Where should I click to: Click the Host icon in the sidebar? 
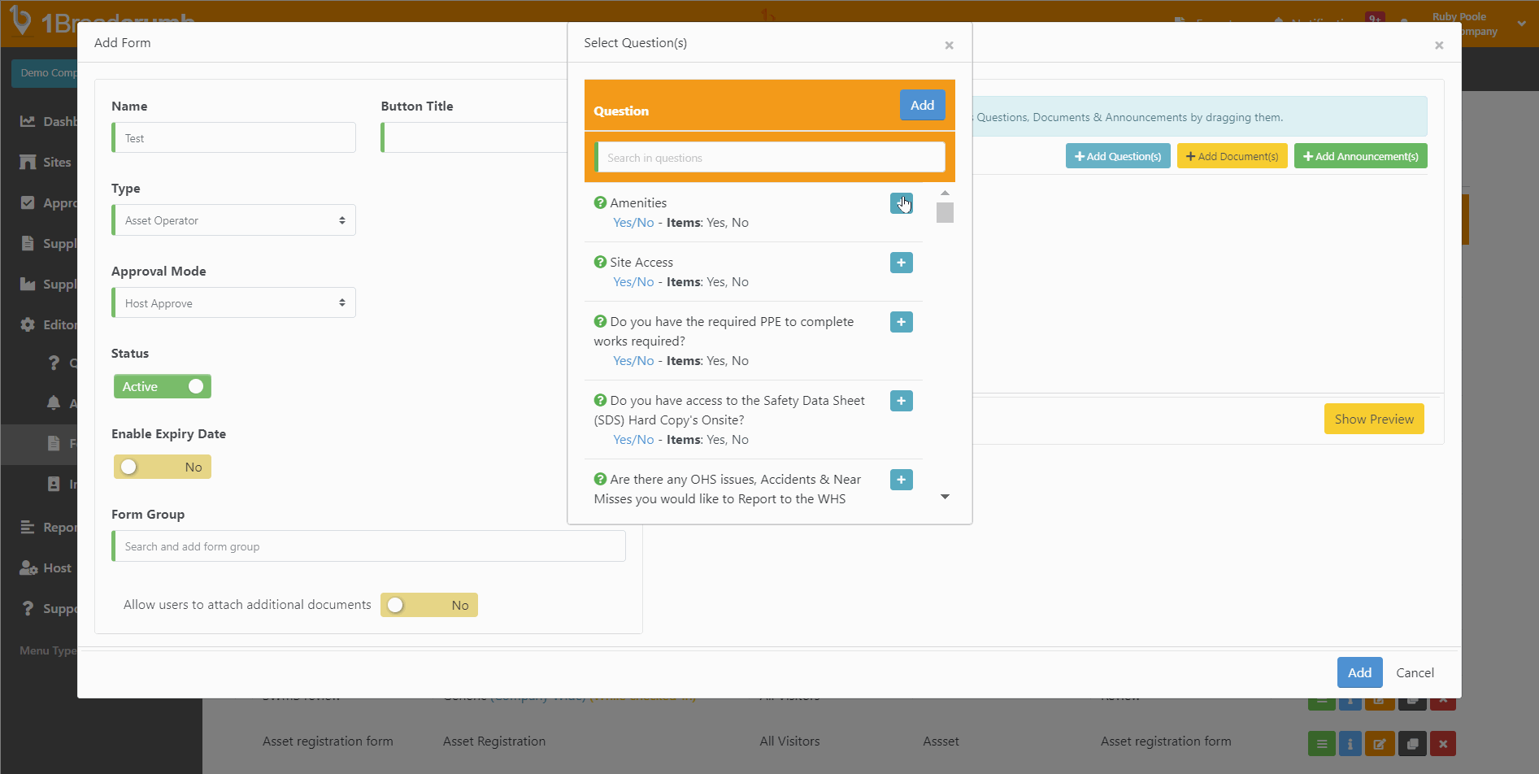coord(28,567)
